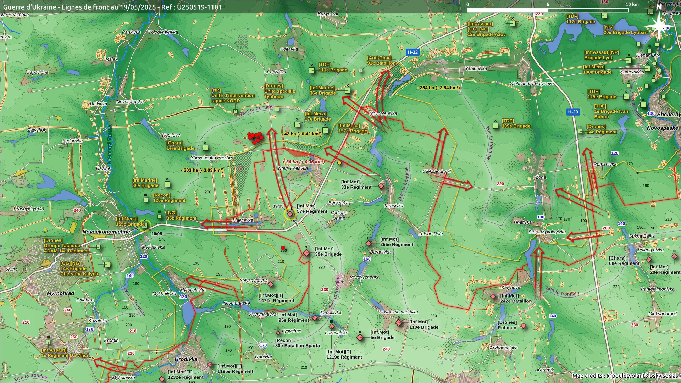Select the 109e Brigade TDF square marker
The image size is (681, 383).
pos(496,126)
